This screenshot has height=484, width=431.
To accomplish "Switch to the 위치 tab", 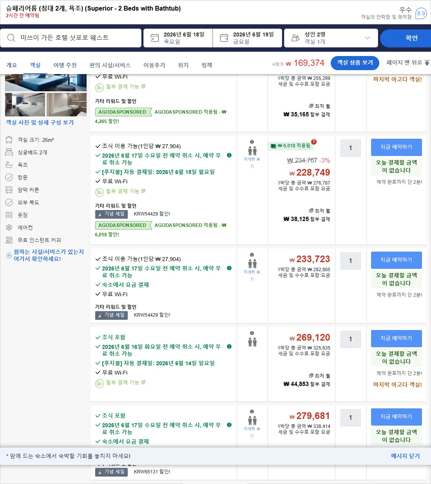I will (183, 65).
